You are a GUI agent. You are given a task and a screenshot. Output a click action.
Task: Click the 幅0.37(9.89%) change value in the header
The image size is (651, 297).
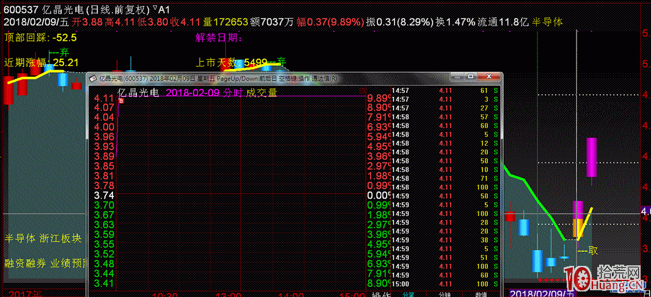[330, 23]
